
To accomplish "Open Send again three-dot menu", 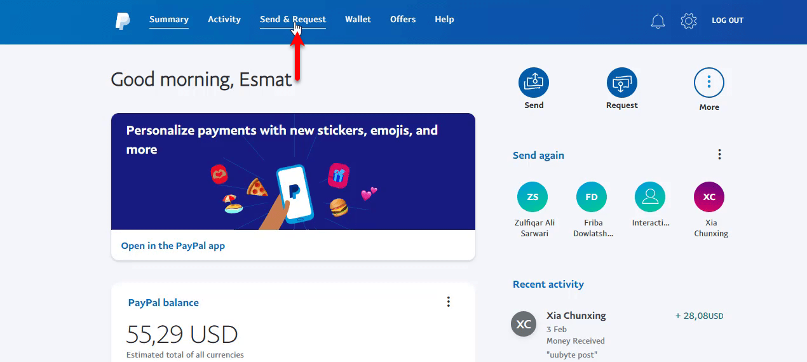I will [719, 154].
